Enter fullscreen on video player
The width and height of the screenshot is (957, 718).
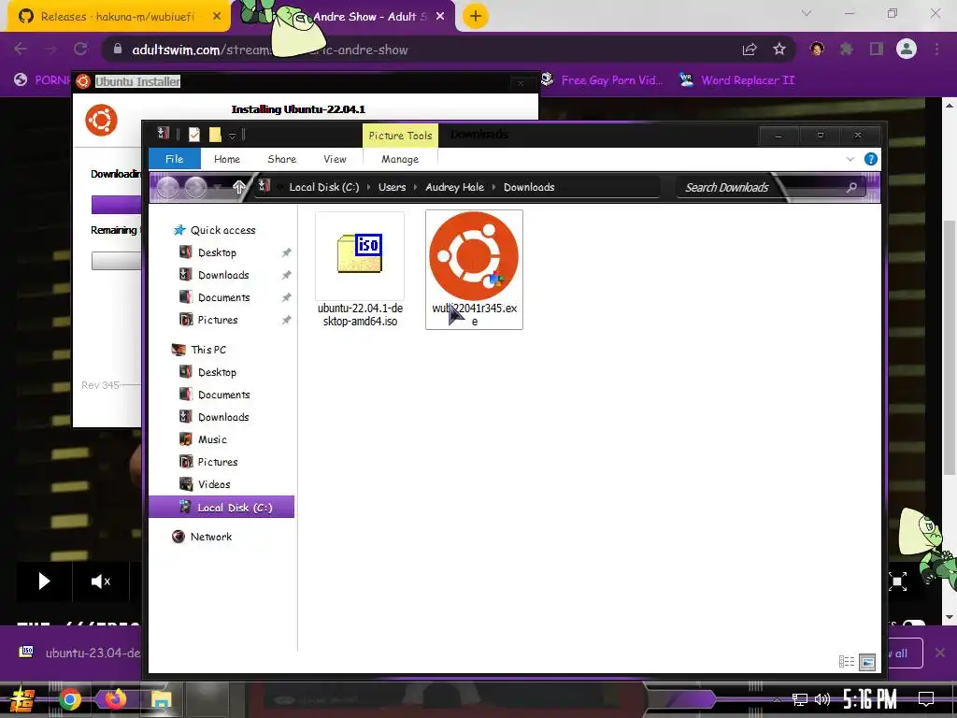898,582
